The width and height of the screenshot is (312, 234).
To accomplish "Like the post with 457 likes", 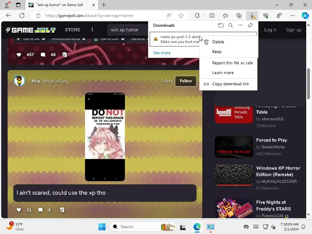I will click(x=19, y=55).
